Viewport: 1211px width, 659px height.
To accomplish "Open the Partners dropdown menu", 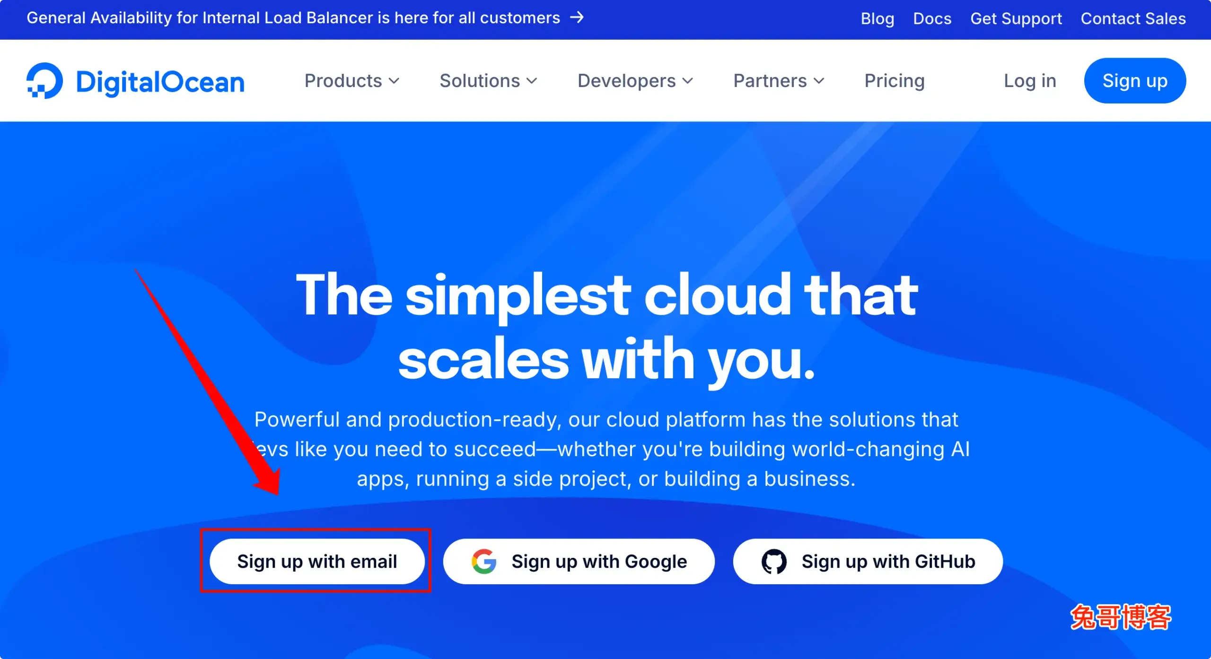I will pos(779,81).
